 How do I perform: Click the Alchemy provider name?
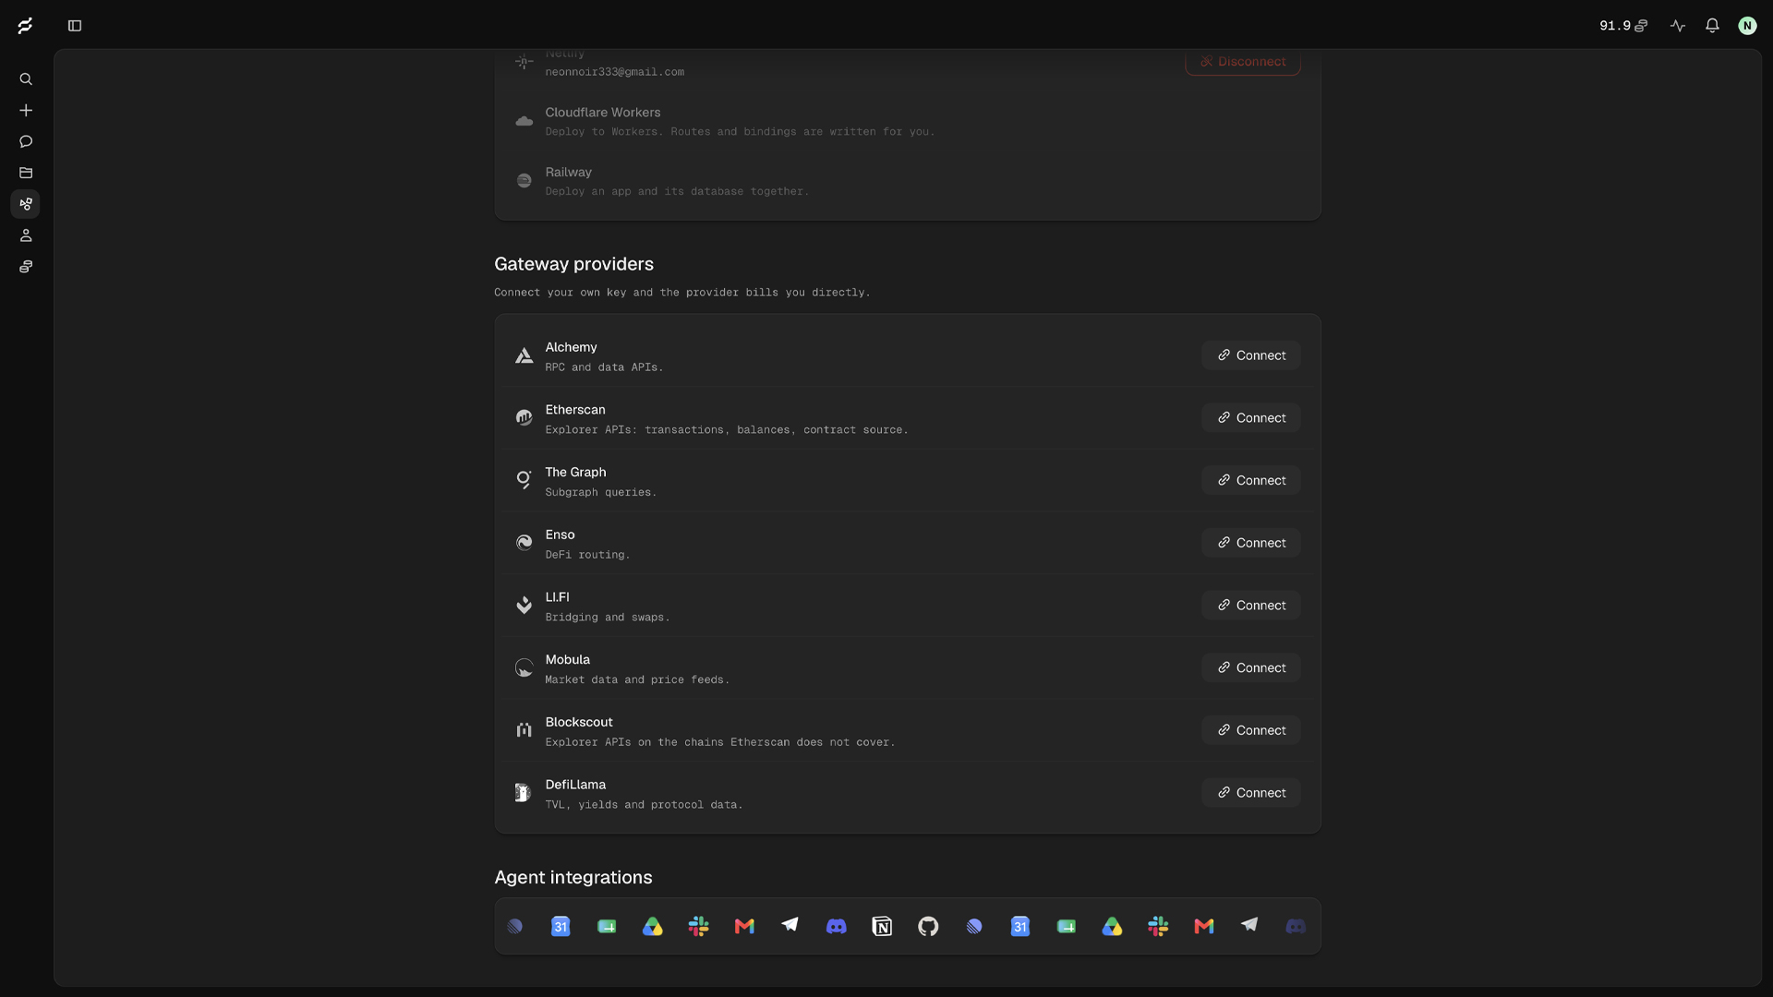pyautogui.click(x=572, y=347)
